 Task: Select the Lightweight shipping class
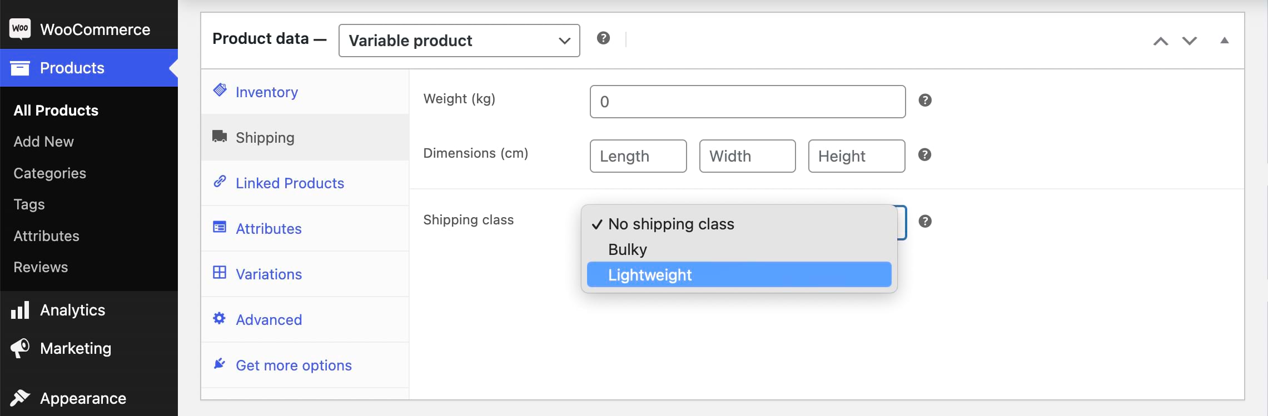(x=649, y=274)
